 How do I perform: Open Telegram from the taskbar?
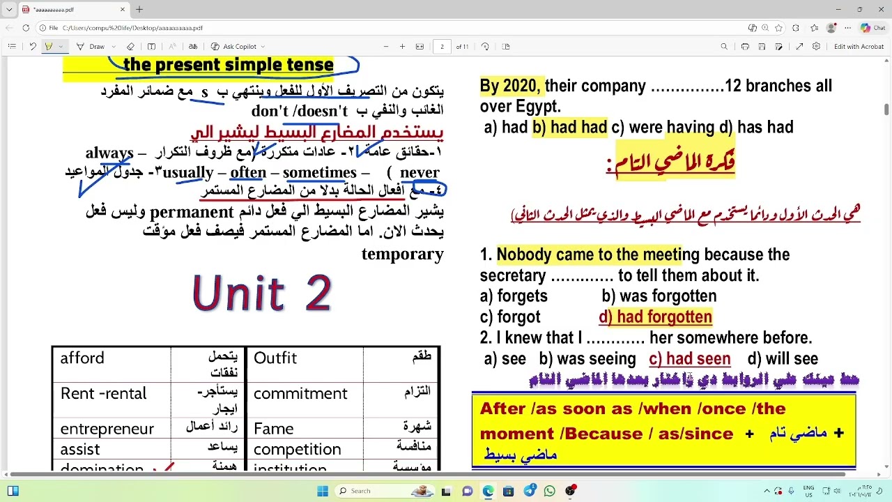click(530, 491)
